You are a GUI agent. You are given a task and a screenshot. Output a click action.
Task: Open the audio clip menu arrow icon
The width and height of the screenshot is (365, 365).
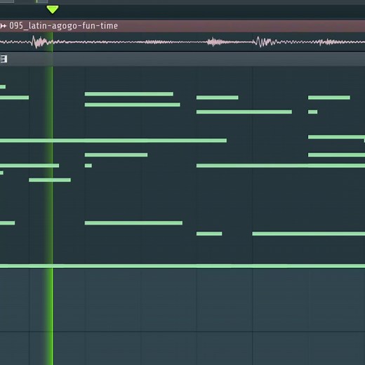point(3,26)
